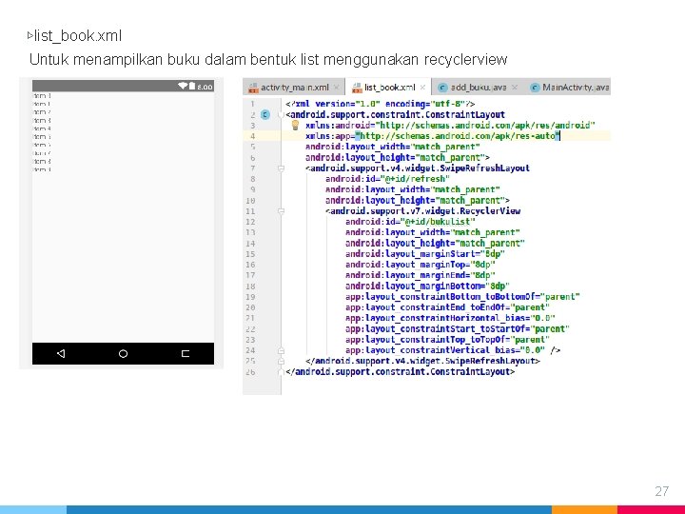Click the XML file icon on list_book.xml tab
The image size is (685, 514).
click(357, 88)
